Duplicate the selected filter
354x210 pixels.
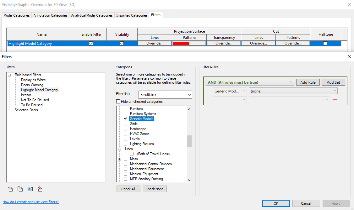pyautogui.click(x=20, y=189)
